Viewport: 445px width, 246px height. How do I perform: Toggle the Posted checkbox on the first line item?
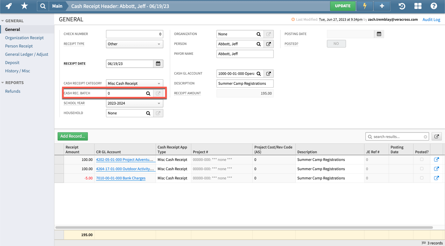422,159
